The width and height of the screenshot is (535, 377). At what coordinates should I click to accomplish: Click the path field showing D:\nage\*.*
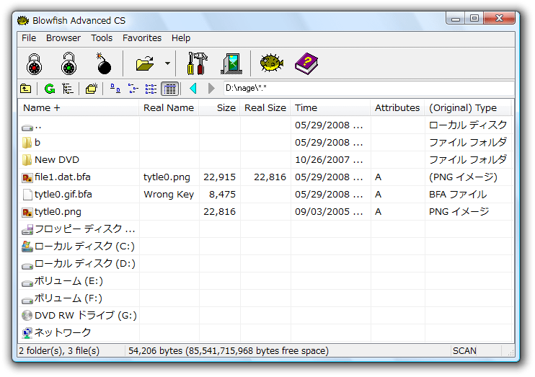[368, 89]
